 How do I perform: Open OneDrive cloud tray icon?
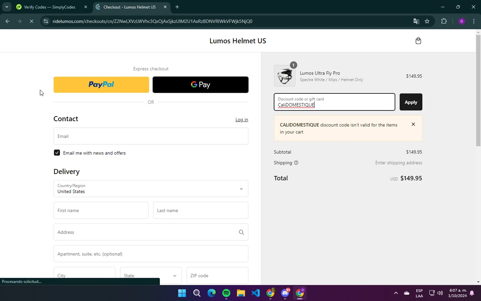407,293
